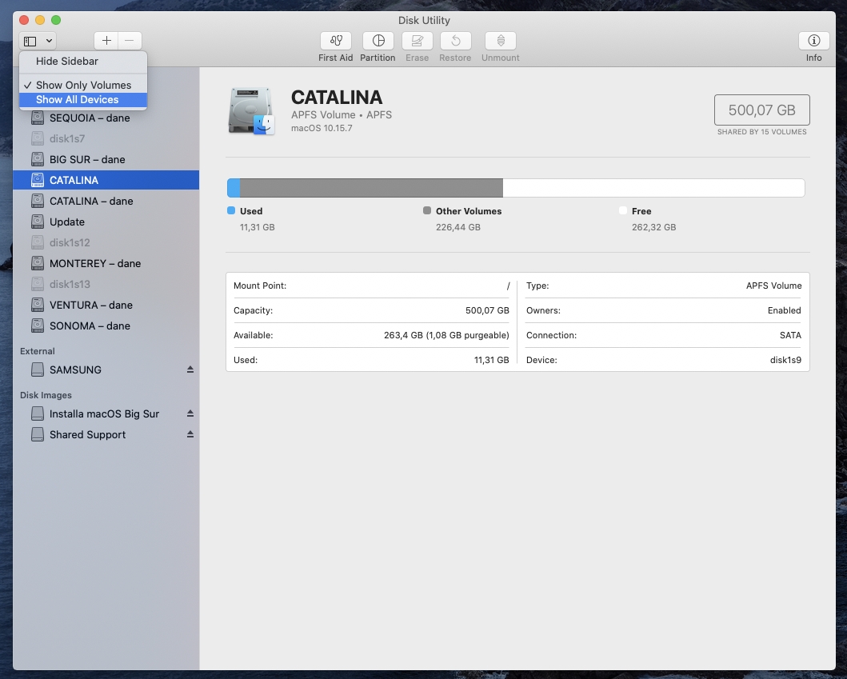Screen dimensions: 847x679
Task: Click the Unmount toolbar icon
Action: point(500,41)
